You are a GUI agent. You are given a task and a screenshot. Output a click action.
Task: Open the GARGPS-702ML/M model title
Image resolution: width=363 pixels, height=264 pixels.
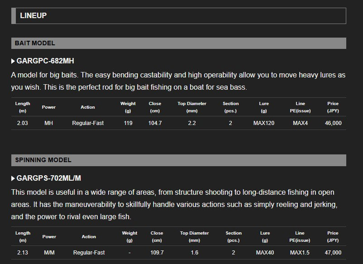pyautogui.click(x=49, y=178)
